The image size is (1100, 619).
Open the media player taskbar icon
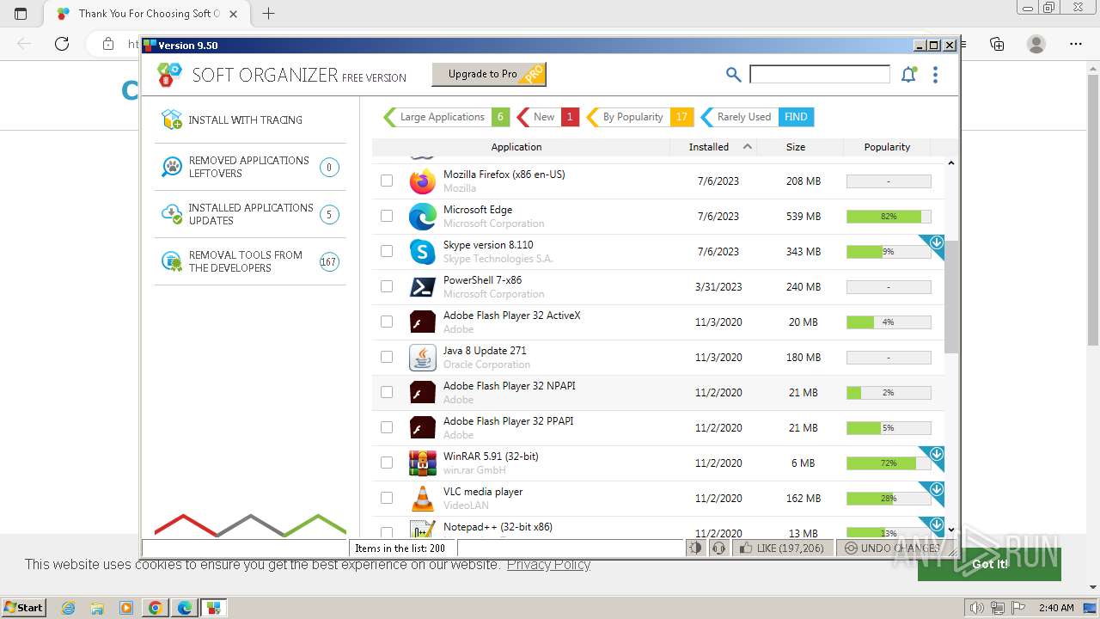[126, 608]
